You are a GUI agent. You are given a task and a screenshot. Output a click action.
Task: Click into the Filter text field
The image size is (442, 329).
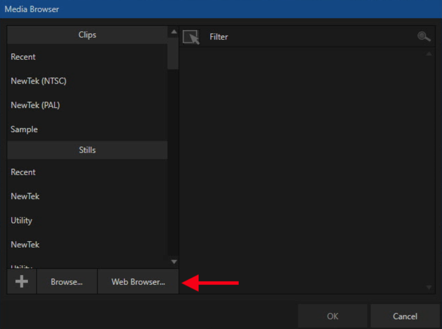[x=309, y=37]
